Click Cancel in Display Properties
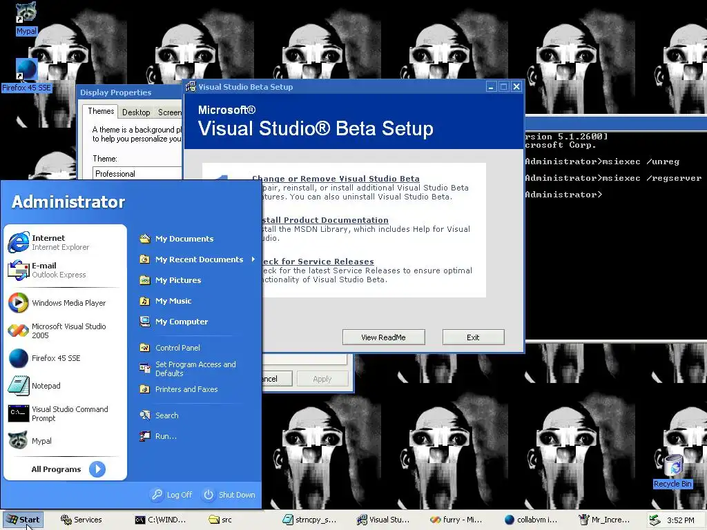 (x=278, y=379)
